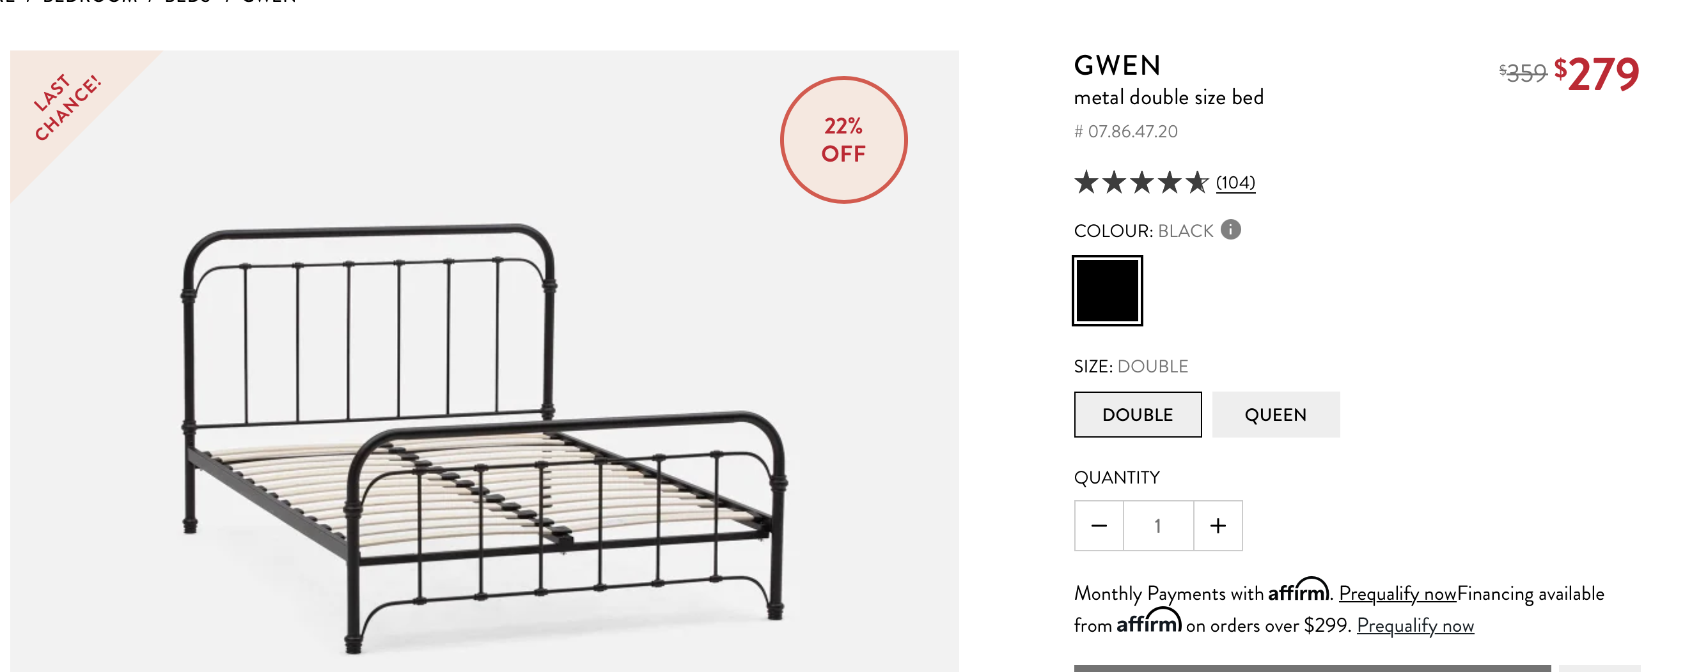This screenshot has height=672, width=1692.
Task: Click the affirm logo after Monthly Payments with
Action: (1298, 590)
